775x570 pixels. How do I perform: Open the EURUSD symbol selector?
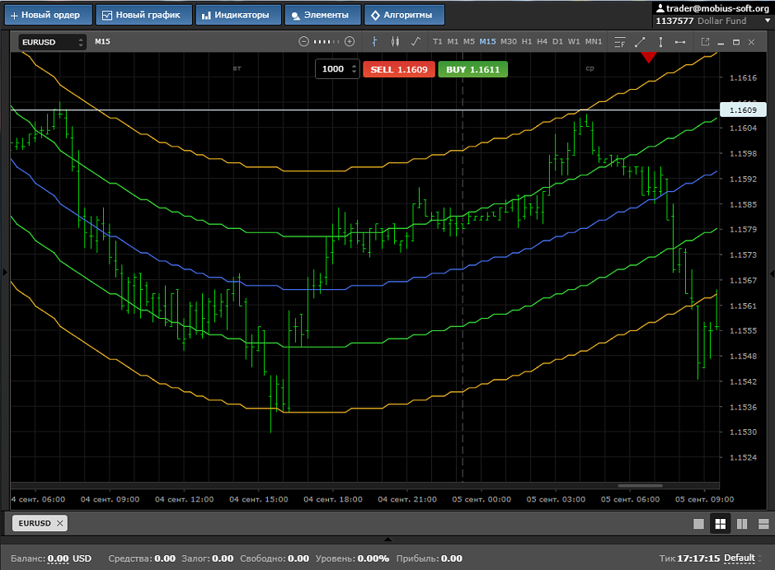tap(53, 42)
